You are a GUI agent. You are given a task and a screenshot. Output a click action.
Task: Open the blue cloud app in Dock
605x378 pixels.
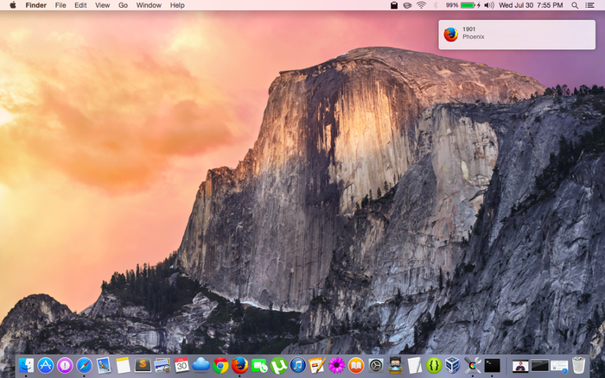[201, 364]
